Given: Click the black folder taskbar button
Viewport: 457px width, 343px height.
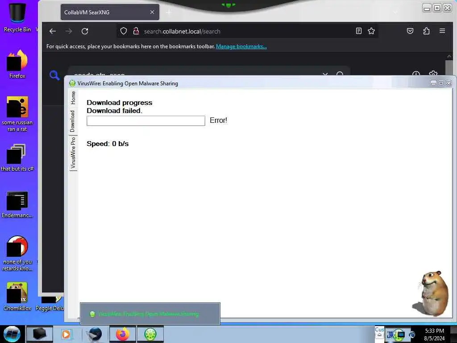Looking at the screenshot, I should tap(40, 334).
